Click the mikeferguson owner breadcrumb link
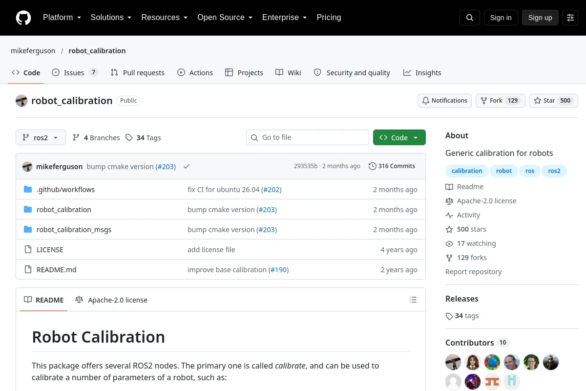 click(x=33, y=51)
